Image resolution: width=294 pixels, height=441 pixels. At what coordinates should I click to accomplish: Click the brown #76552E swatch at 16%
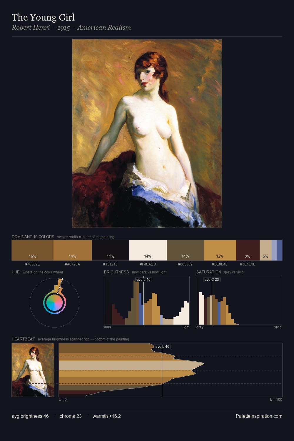[33, 250]
